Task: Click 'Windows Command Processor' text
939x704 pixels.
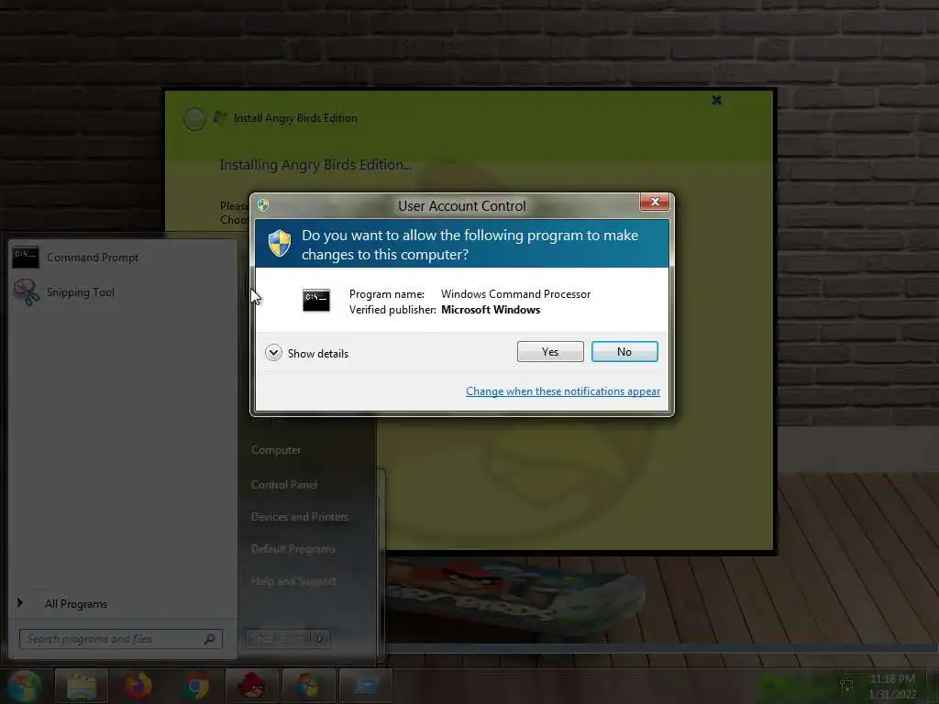Action: tap(515, 294)
